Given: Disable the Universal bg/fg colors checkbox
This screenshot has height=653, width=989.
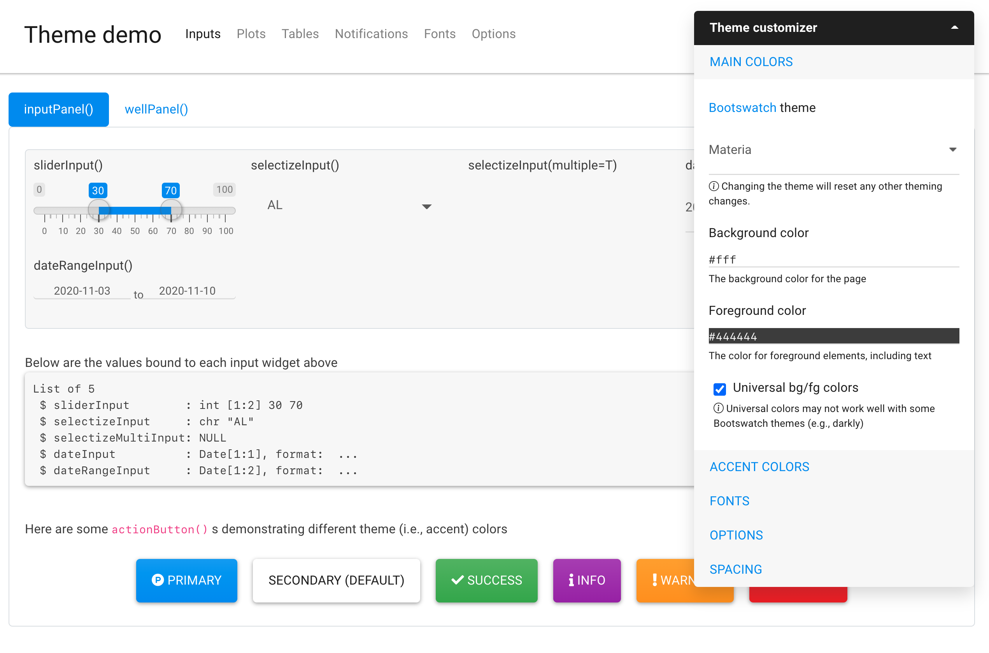Looking at the screenshot, I should [719, 389].
